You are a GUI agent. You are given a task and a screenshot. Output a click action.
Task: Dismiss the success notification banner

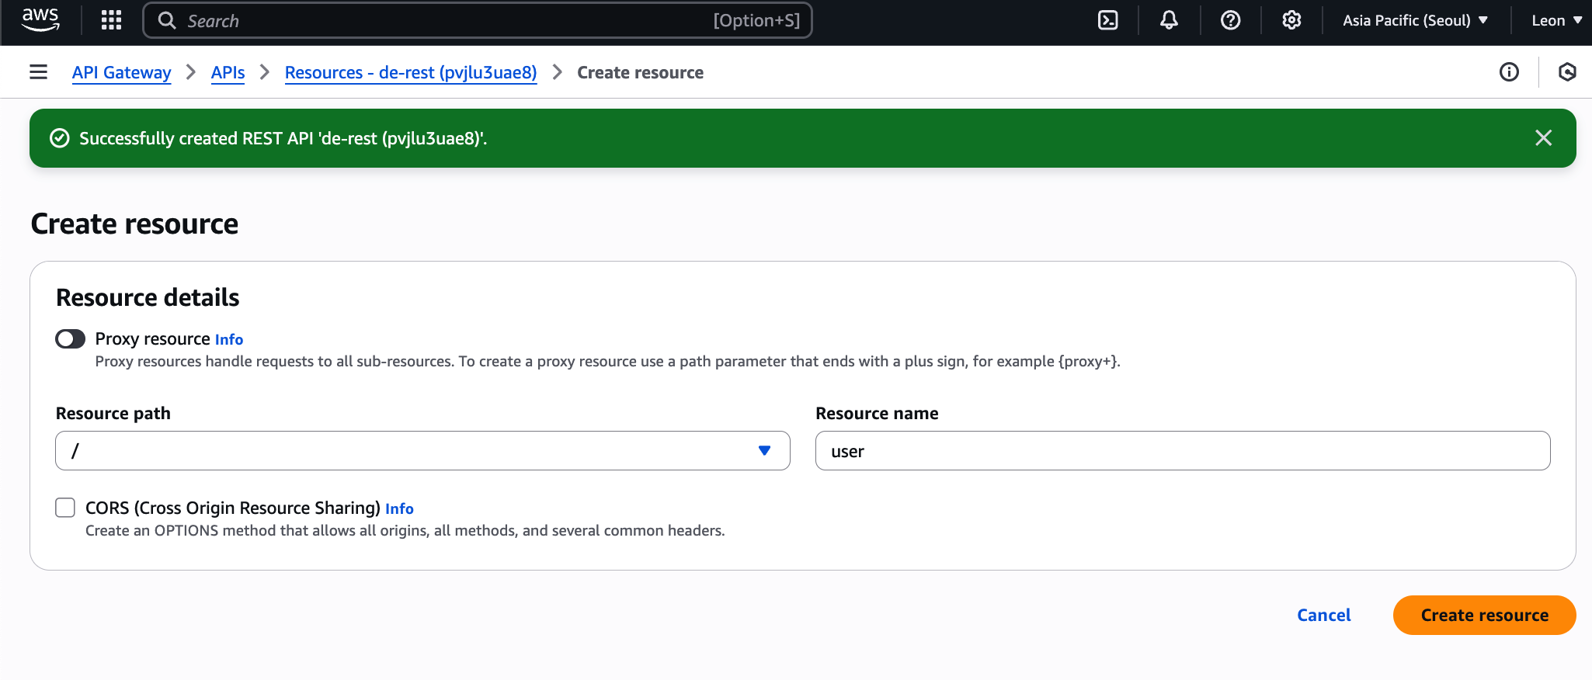point(1543,138)
